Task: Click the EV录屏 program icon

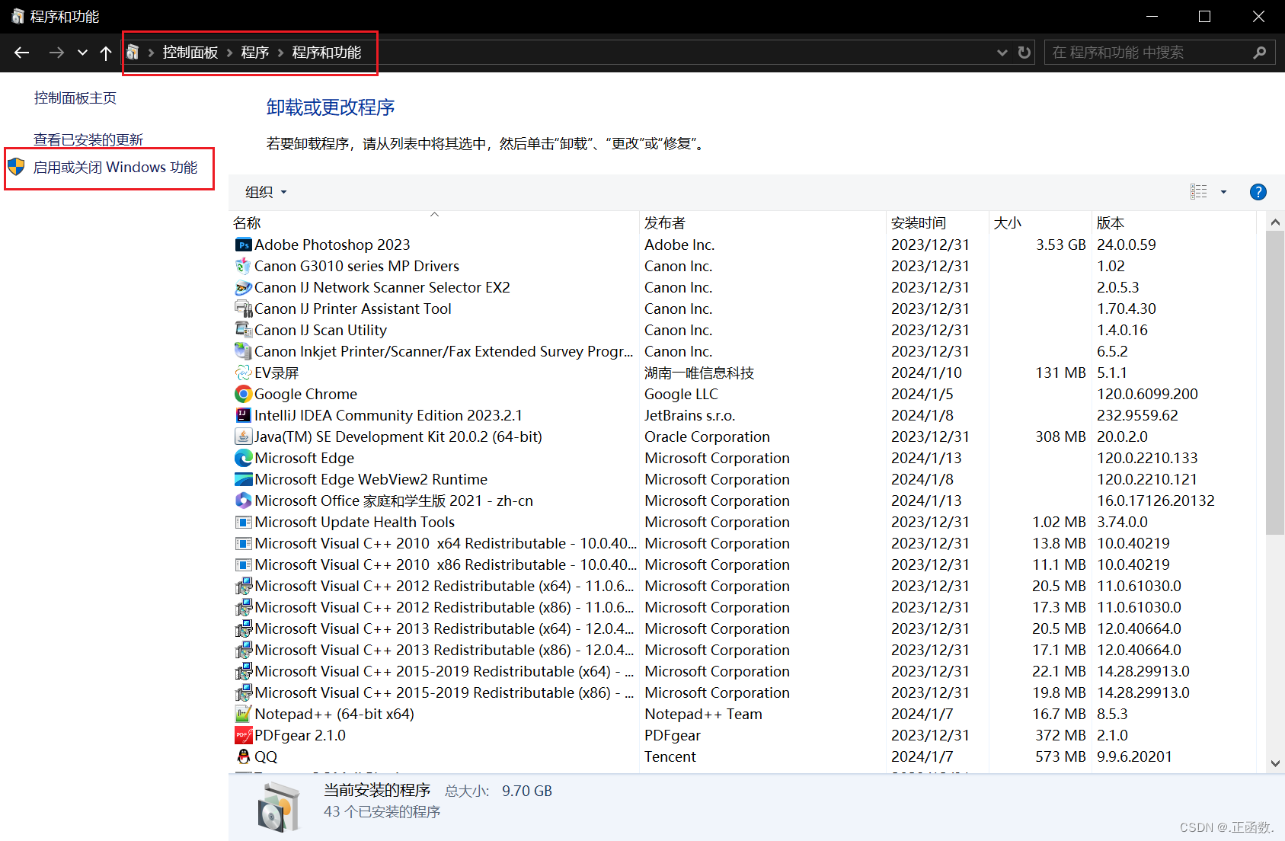Action: tap(243, 373)
